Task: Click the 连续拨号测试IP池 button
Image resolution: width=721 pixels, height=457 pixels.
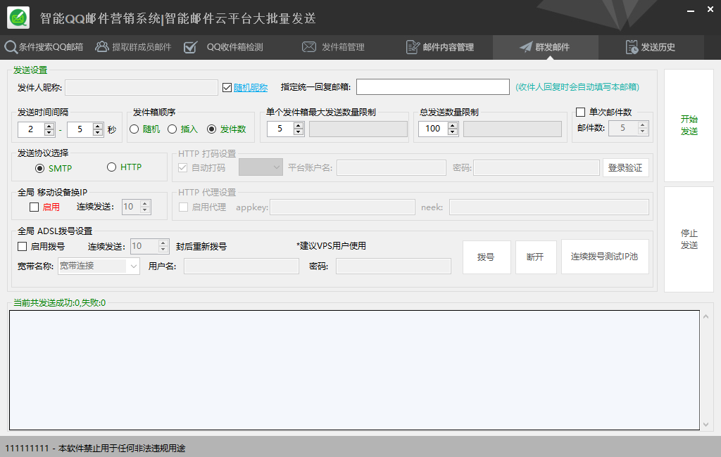Action: click(x=605, y=257)
